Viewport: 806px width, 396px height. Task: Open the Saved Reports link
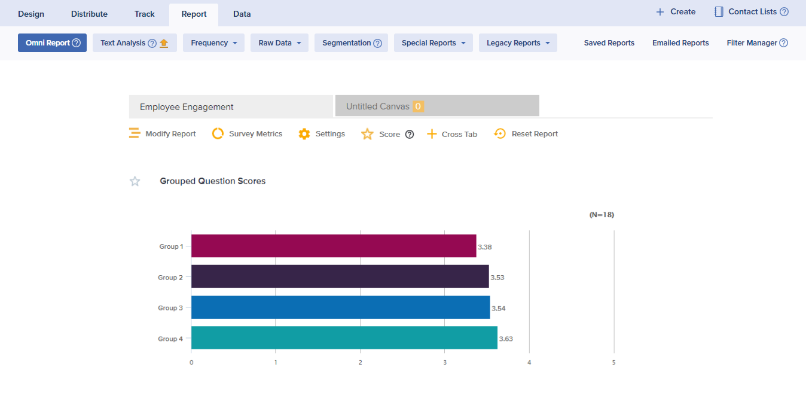click(x=609, y=43)
